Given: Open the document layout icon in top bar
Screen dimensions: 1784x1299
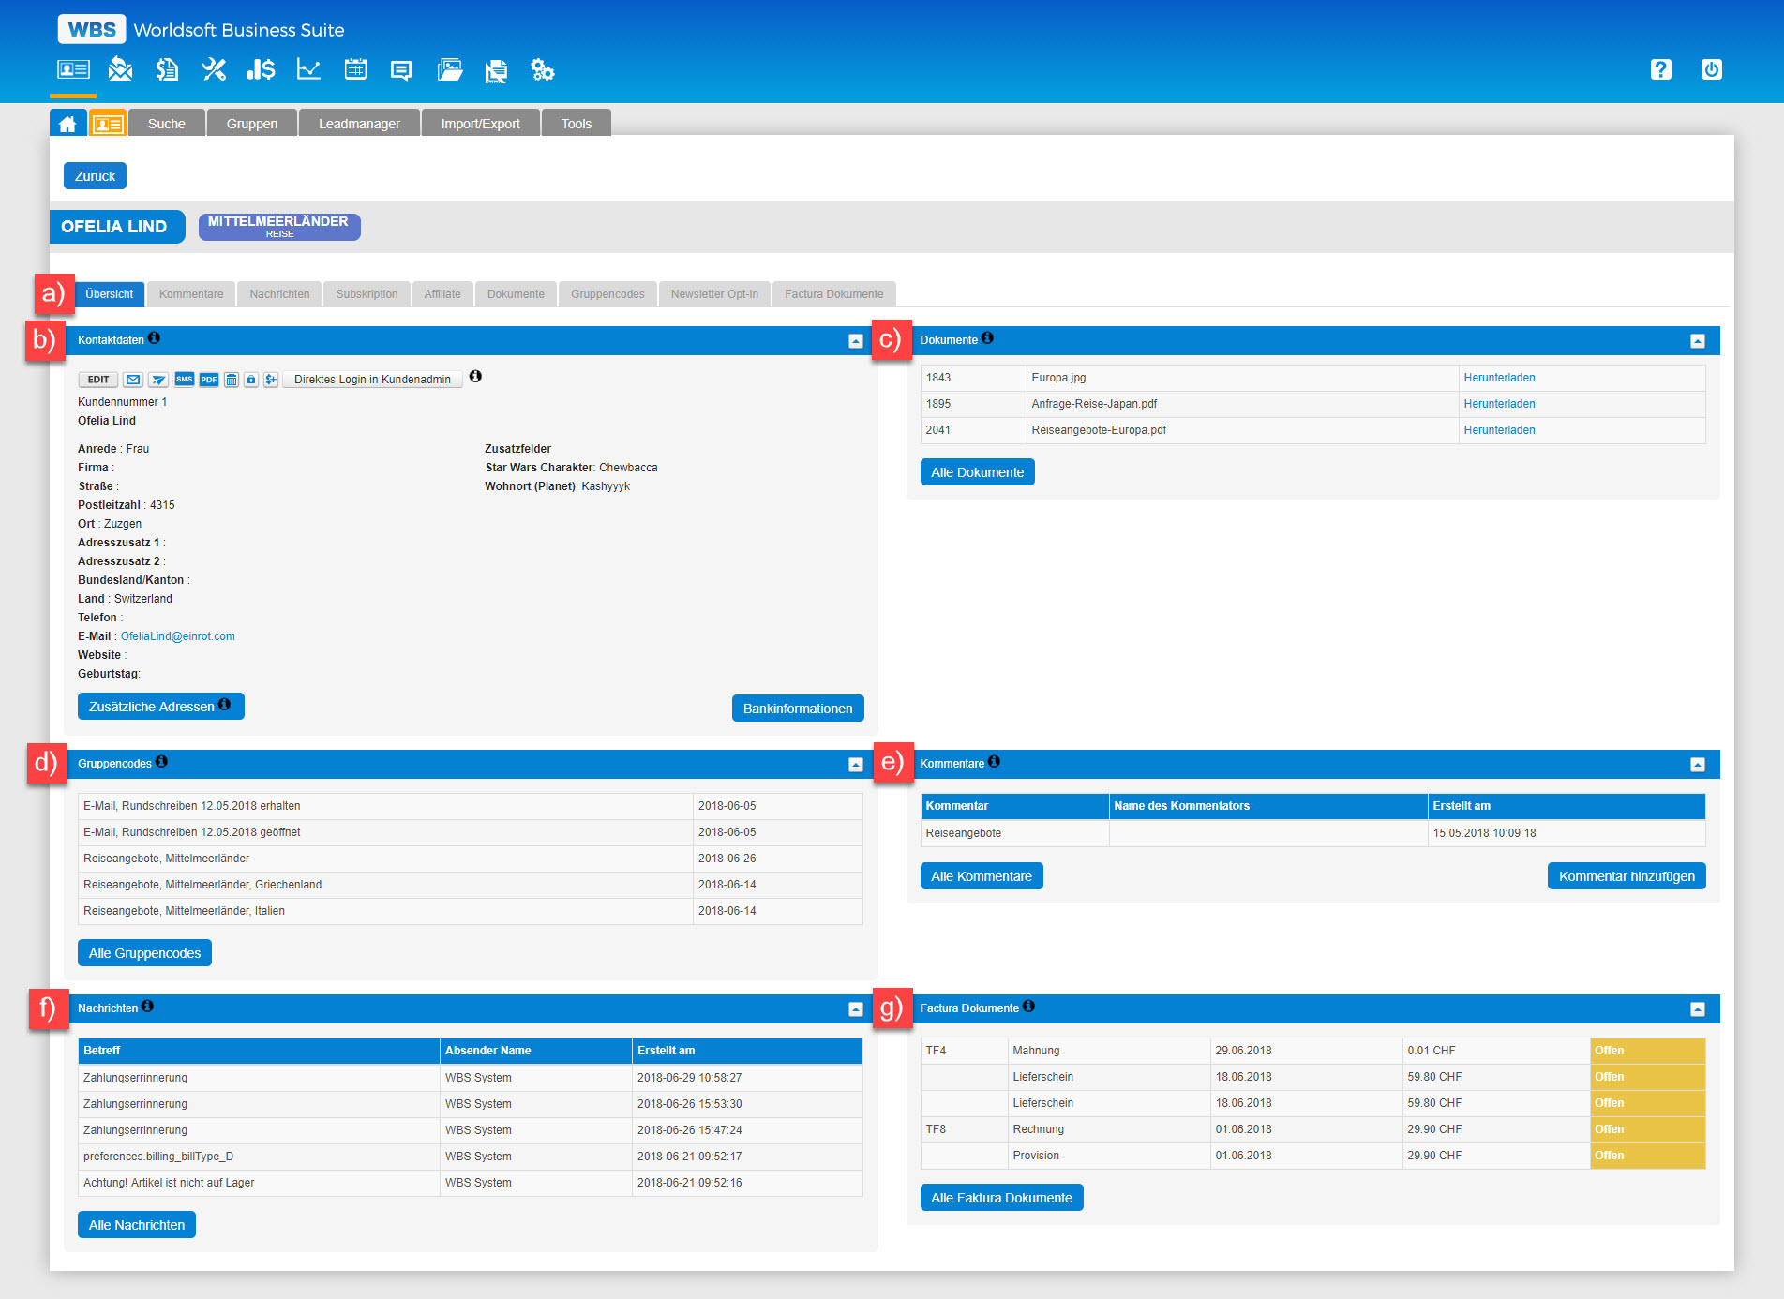Looking at the screenshot, I should (x=496, y=70).
